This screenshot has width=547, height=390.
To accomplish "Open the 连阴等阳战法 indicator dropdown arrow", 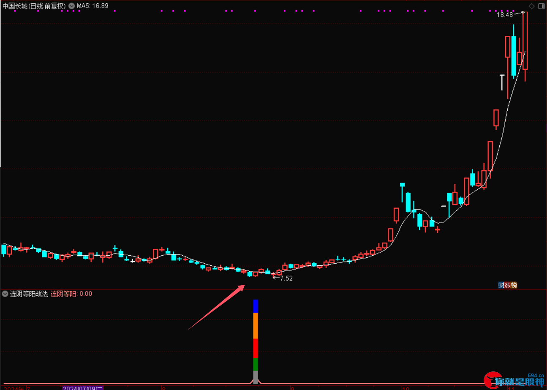I will tap(5, 294).
